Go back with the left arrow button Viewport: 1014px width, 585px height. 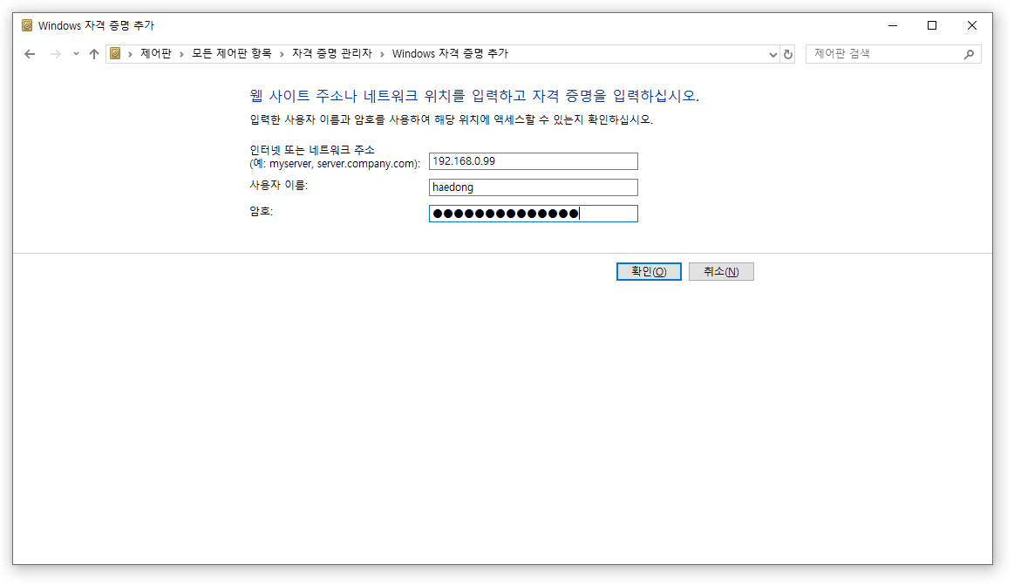pyautogui.click(x=30, y=54)
